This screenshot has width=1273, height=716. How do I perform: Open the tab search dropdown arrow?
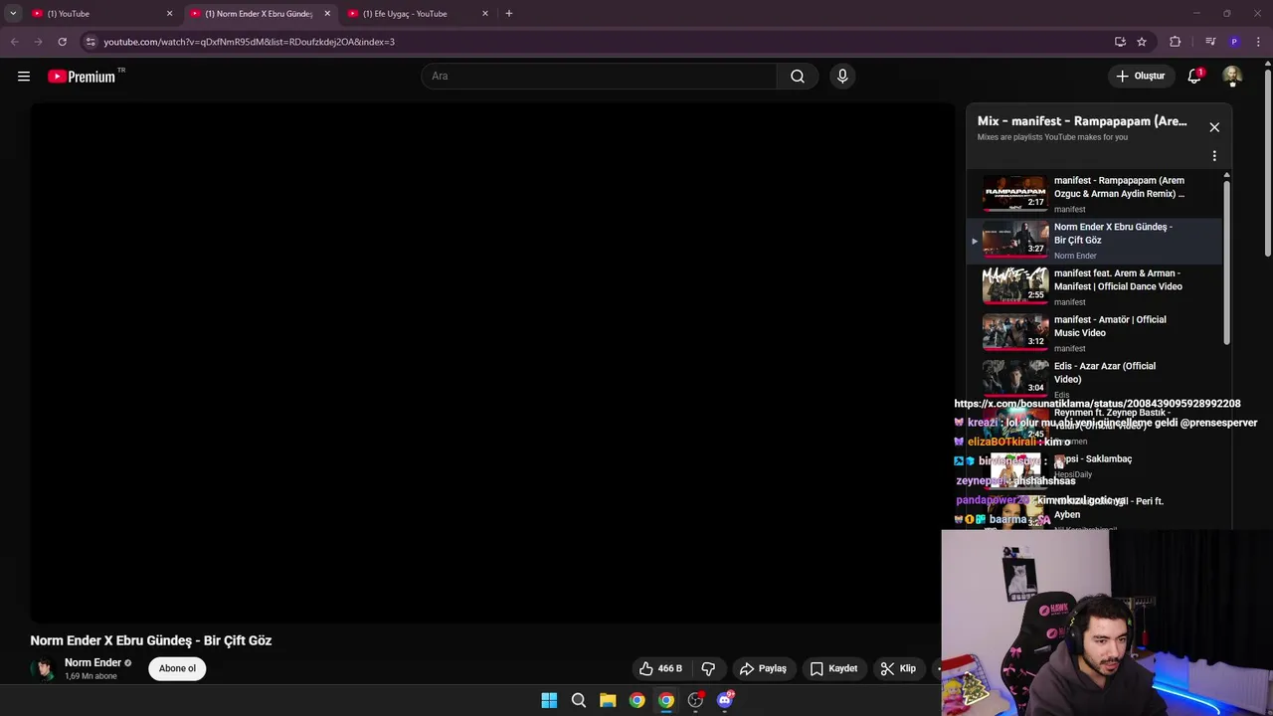tap(13, 14)
